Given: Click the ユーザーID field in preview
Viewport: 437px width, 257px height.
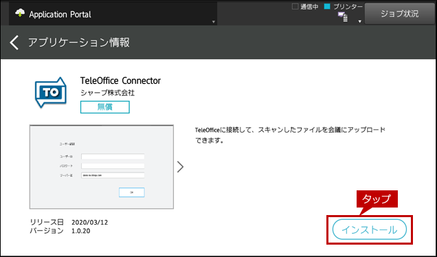Looking at the screenshot, I should click(x=113, y=157).
